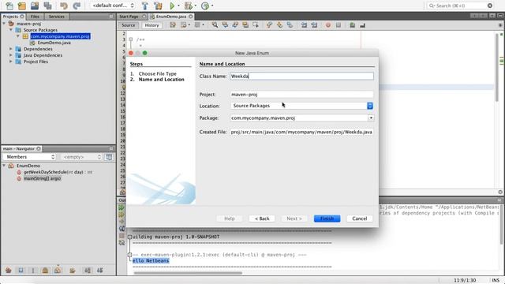Click the Cancel button

(x=360, y=219)
